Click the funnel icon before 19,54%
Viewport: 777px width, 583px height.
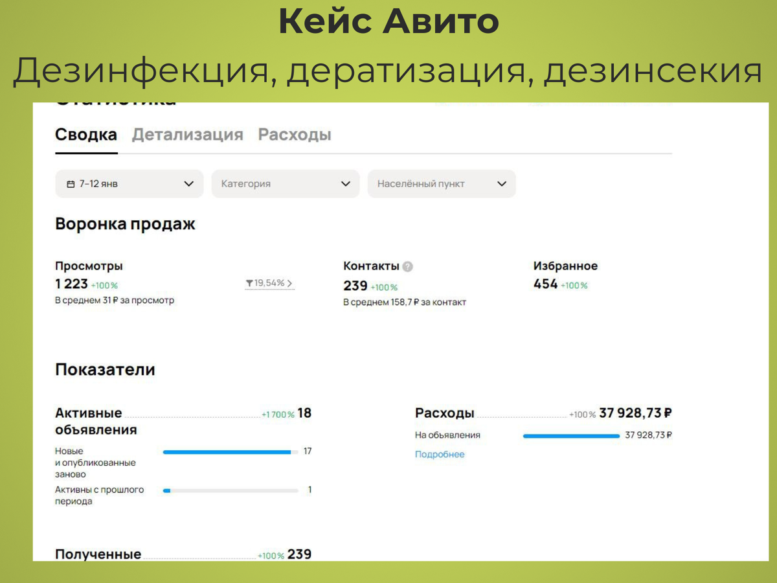(x=249, y=283)
